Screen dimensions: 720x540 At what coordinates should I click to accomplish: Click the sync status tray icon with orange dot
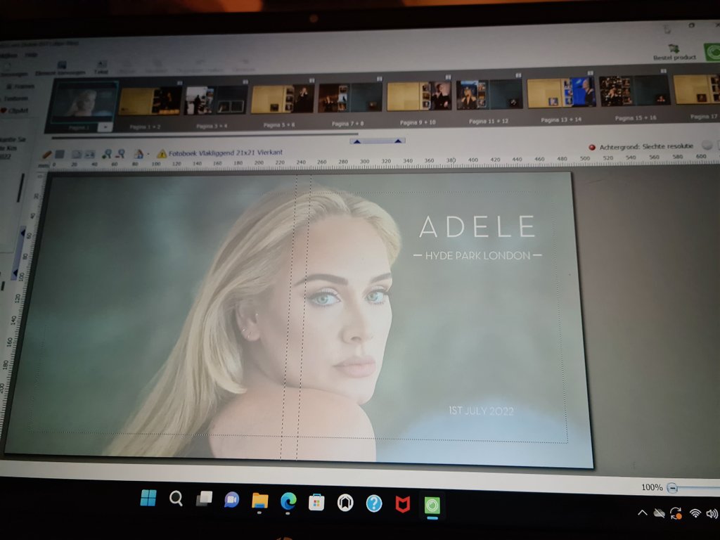tap(676, 513)
